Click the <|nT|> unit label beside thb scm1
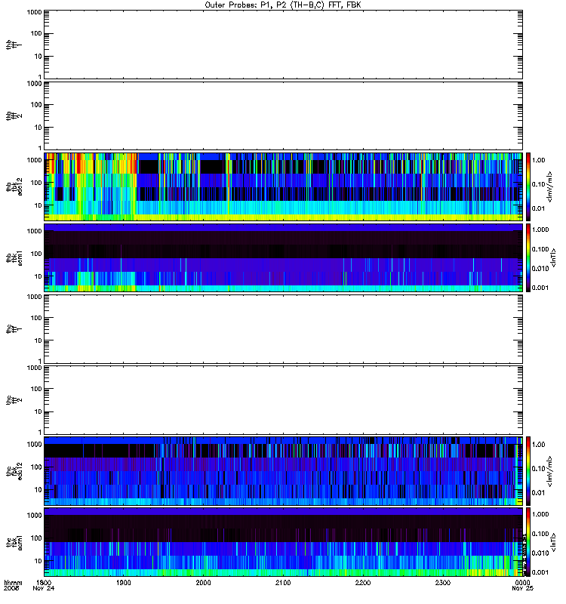 pos(554,257)
